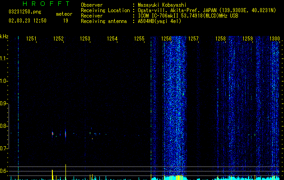Click the 1259 time marker
Viewport: 284px width, 180px height.
(247, 38)
